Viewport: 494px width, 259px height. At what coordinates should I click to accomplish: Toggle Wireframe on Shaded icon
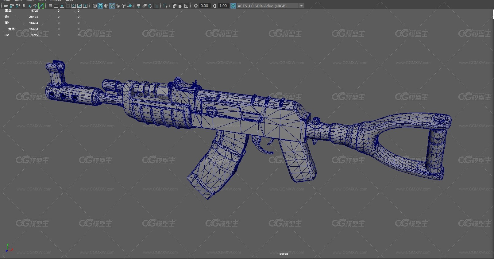[x=112, y=6]
